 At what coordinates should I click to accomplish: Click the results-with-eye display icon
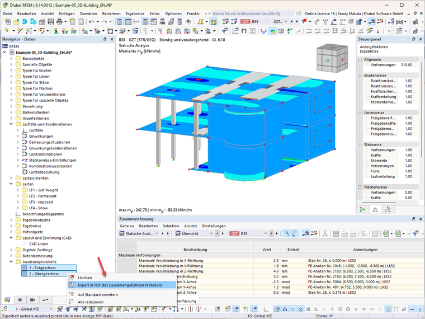pos(371,21)
